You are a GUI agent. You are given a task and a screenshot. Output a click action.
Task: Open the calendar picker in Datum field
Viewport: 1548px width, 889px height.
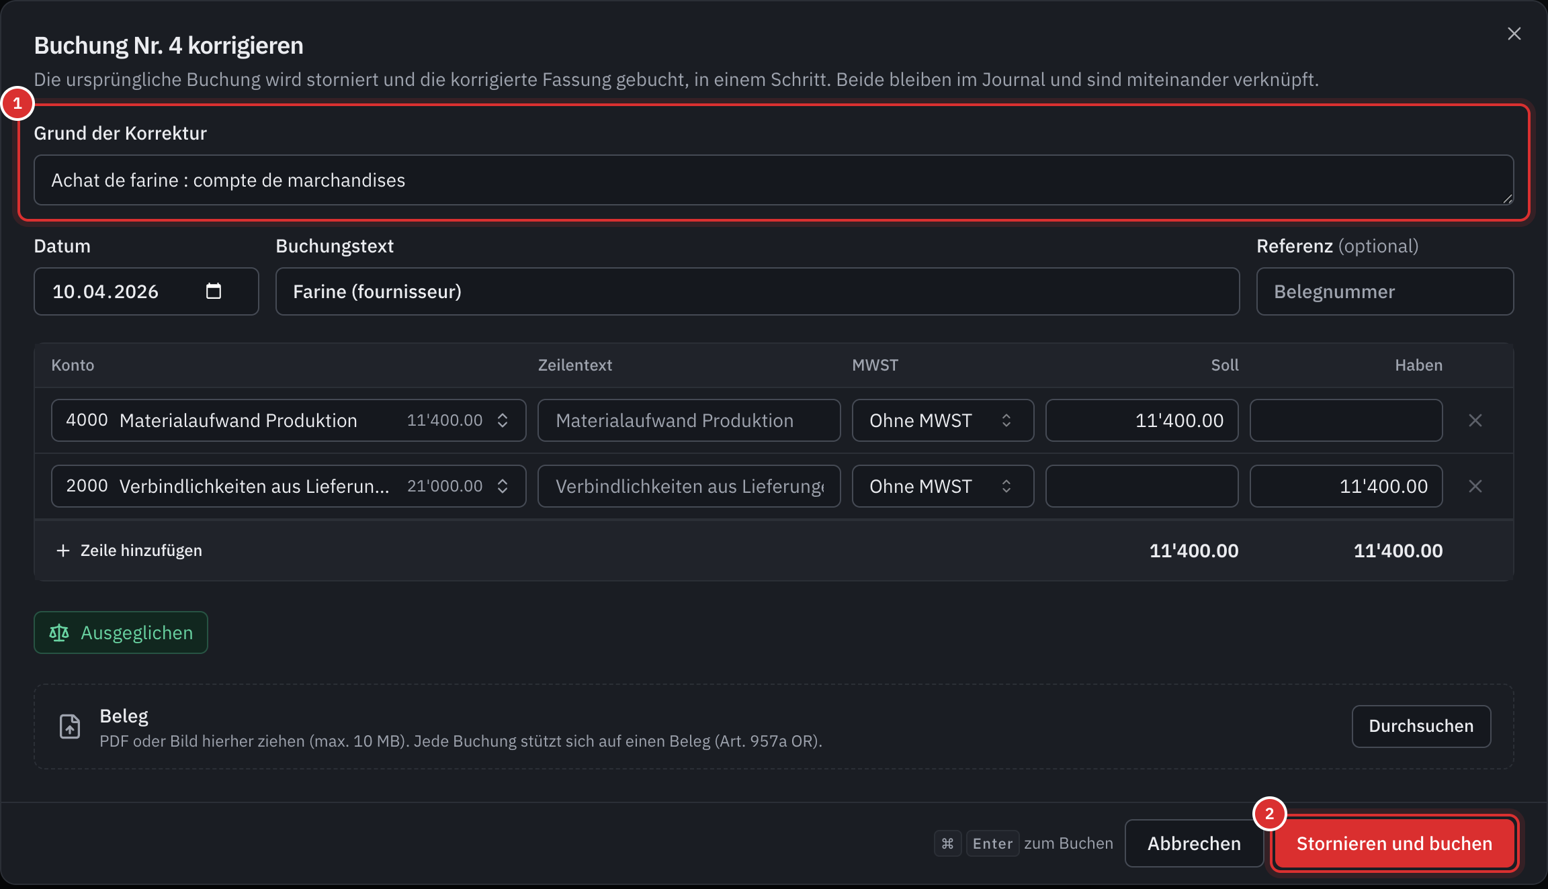point(214,291)
